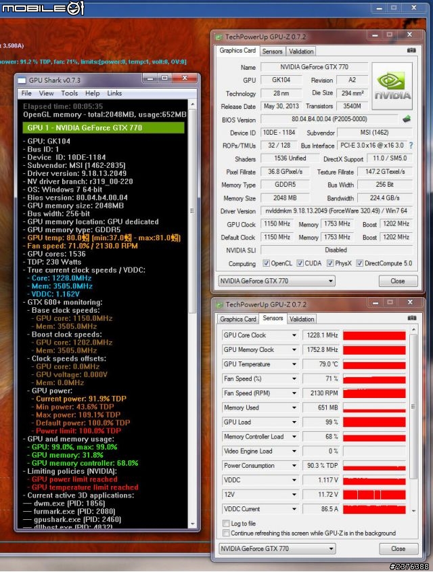The height and width of the screenshot is (572, 433).
Task: Select Sensors tab in lower GPU-Z window
Action: 273,318
